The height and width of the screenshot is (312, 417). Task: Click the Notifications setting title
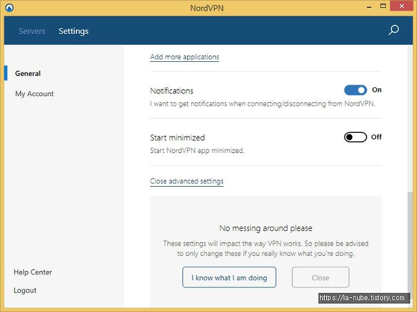171,91
